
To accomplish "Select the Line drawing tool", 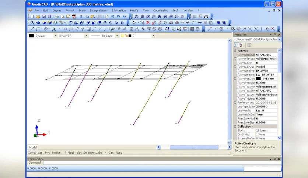I will click(x=32, y=29).
